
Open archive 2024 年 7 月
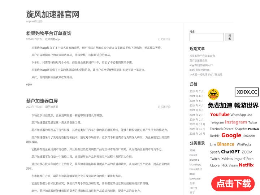[196, 91]
